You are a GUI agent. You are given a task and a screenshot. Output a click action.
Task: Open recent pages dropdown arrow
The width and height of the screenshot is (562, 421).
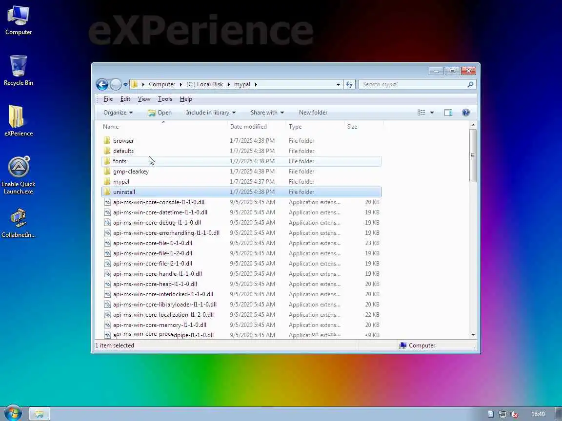point(125,85)
